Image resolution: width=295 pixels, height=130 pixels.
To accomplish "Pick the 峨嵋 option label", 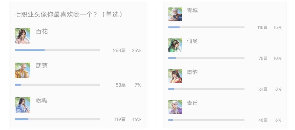I will tap(42, 100).
